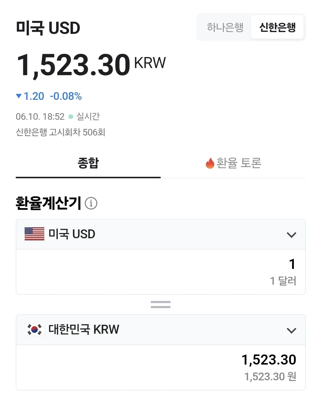Click the South Korea flag icon
Viewport: 321px width, 402px height.
tap(35, 330)
